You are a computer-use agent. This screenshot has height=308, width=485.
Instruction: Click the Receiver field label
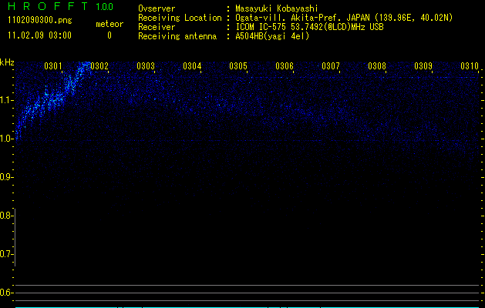157,27
